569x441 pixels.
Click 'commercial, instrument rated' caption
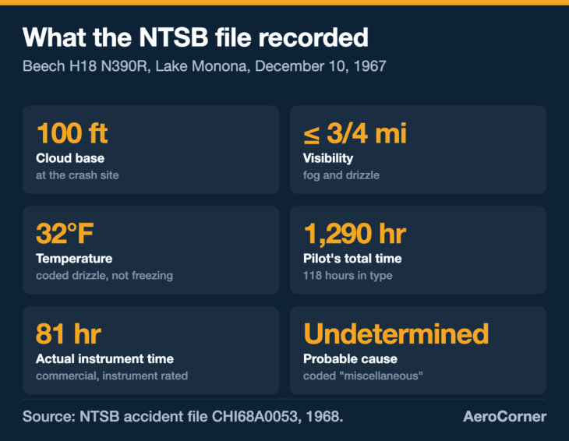(111, 376)
